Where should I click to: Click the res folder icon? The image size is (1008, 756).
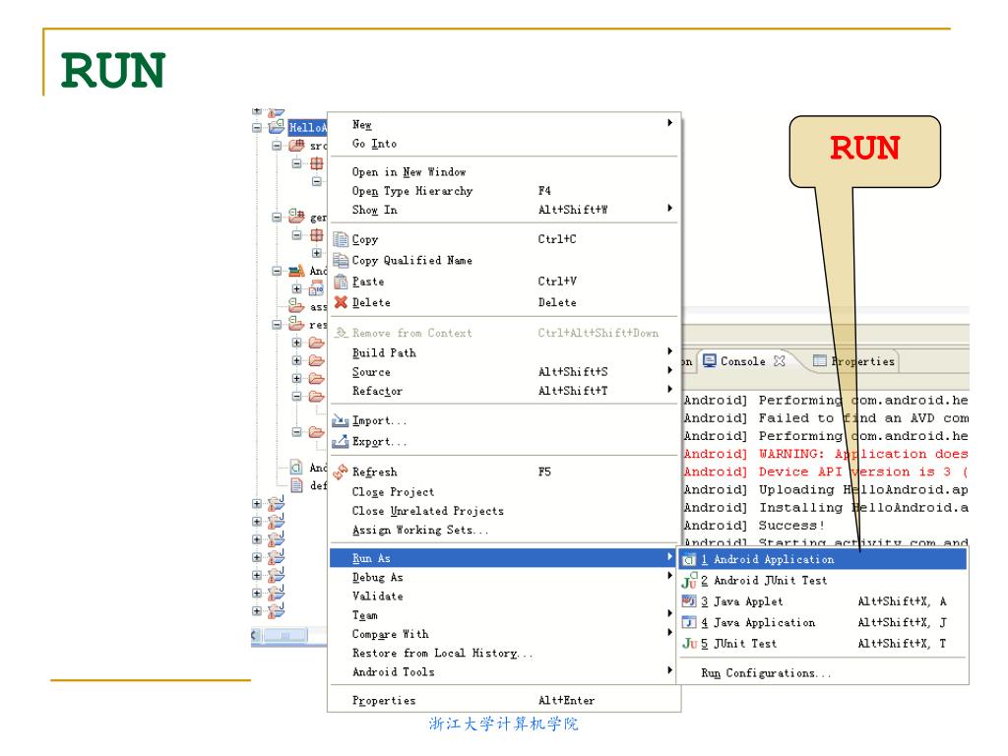[296, 323]
